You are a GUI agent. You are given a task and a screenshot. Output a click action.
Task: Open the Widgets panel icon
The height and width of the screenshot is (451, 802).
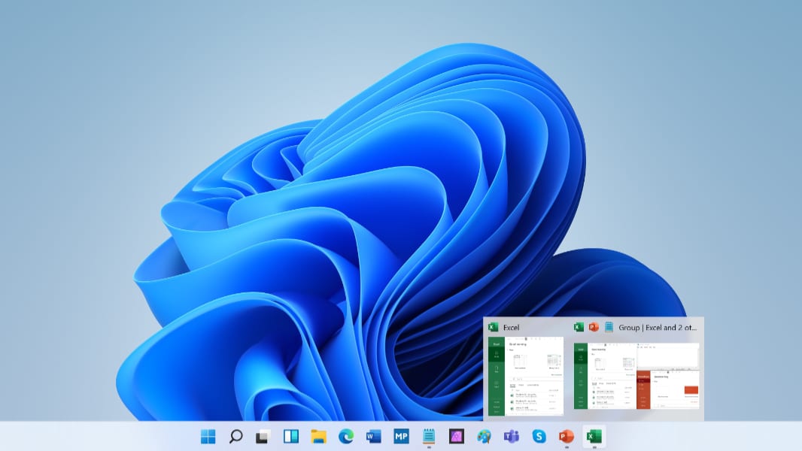point(290,436)
